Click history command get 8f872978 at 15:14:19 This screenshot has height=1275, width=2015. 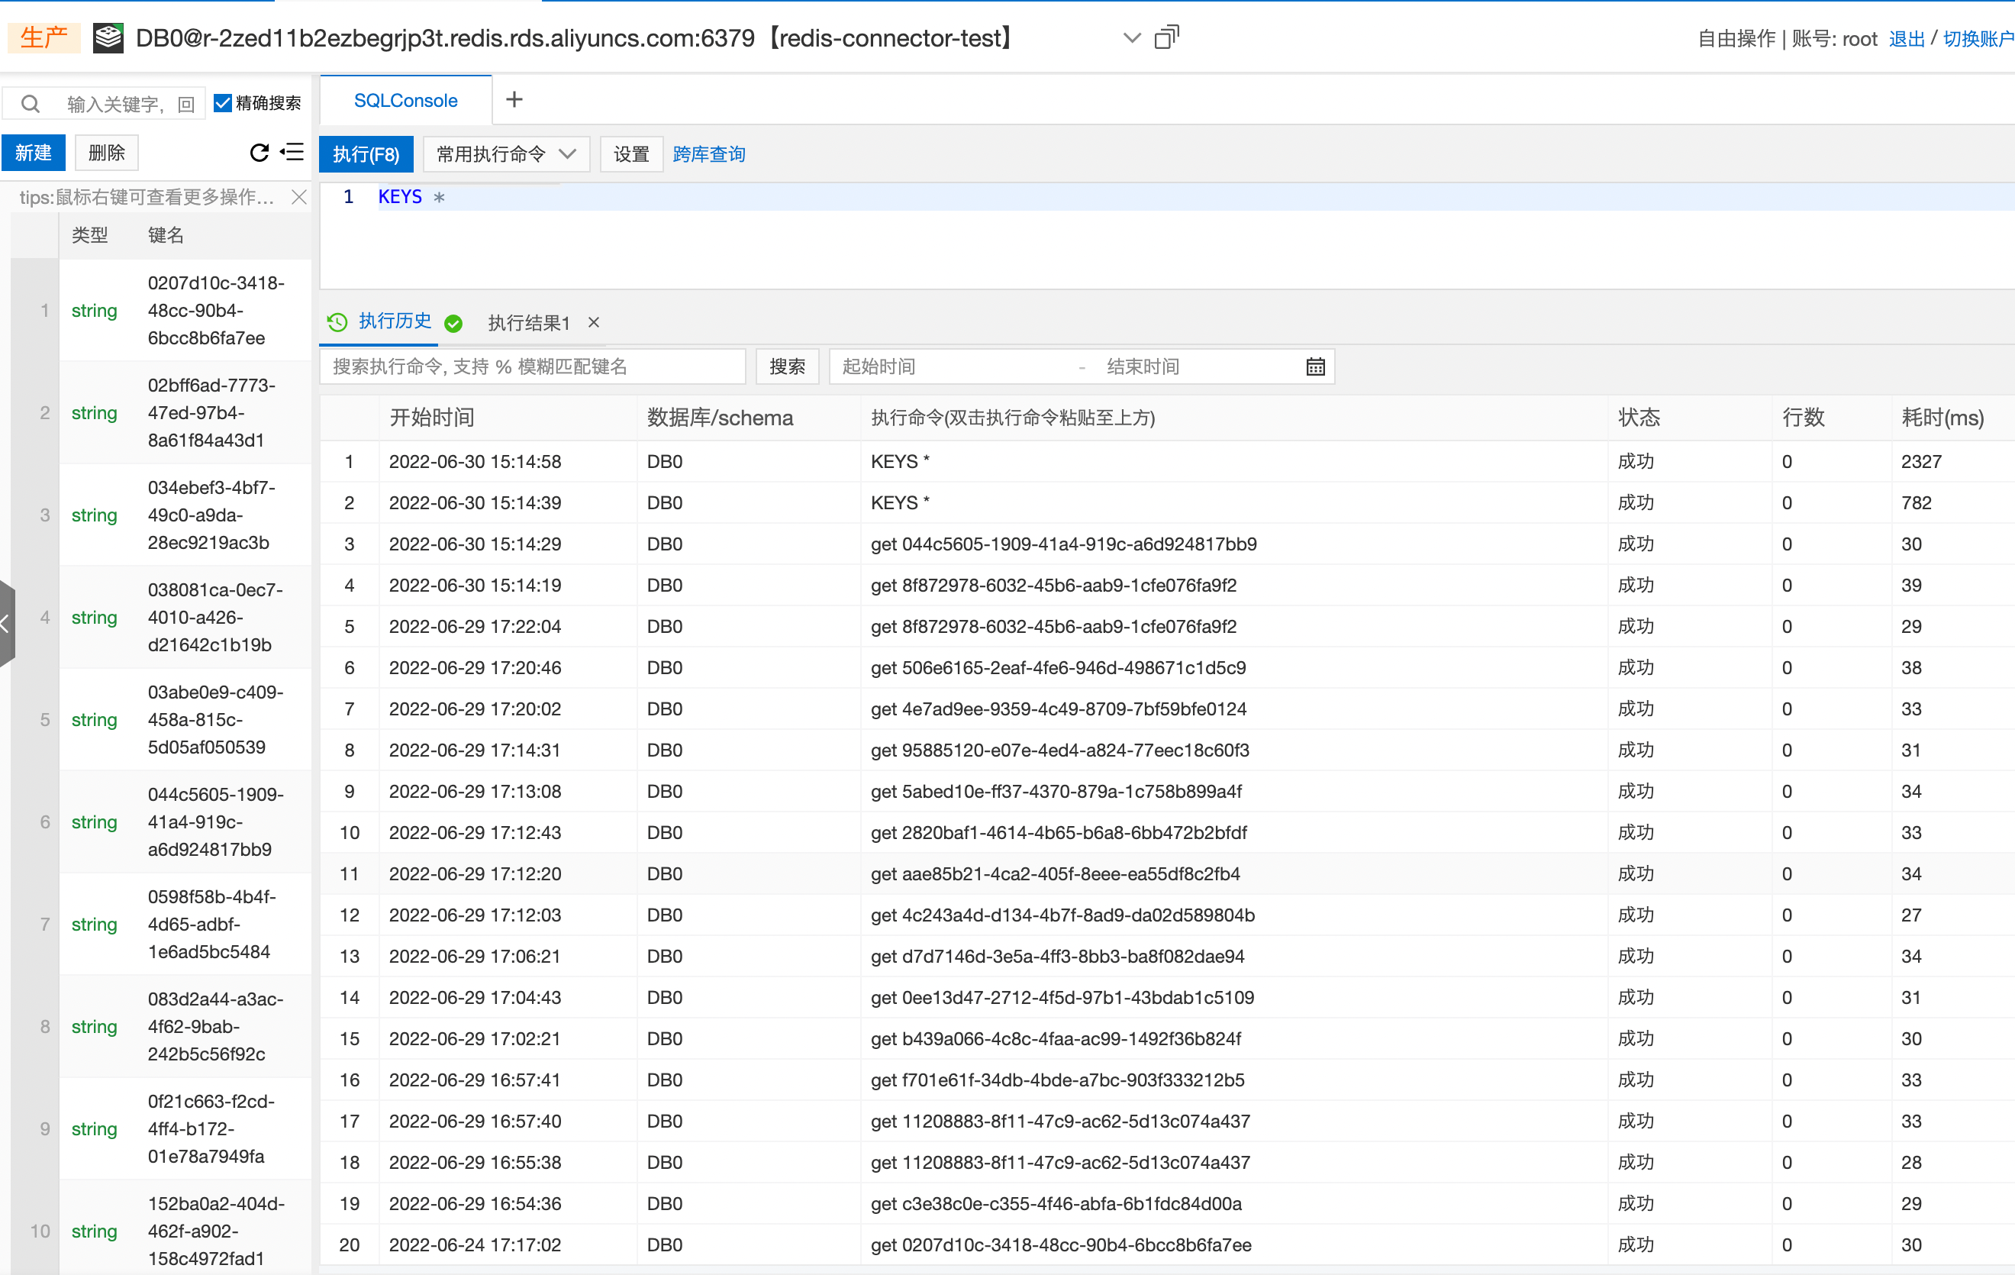click(x=1053, y=585)
